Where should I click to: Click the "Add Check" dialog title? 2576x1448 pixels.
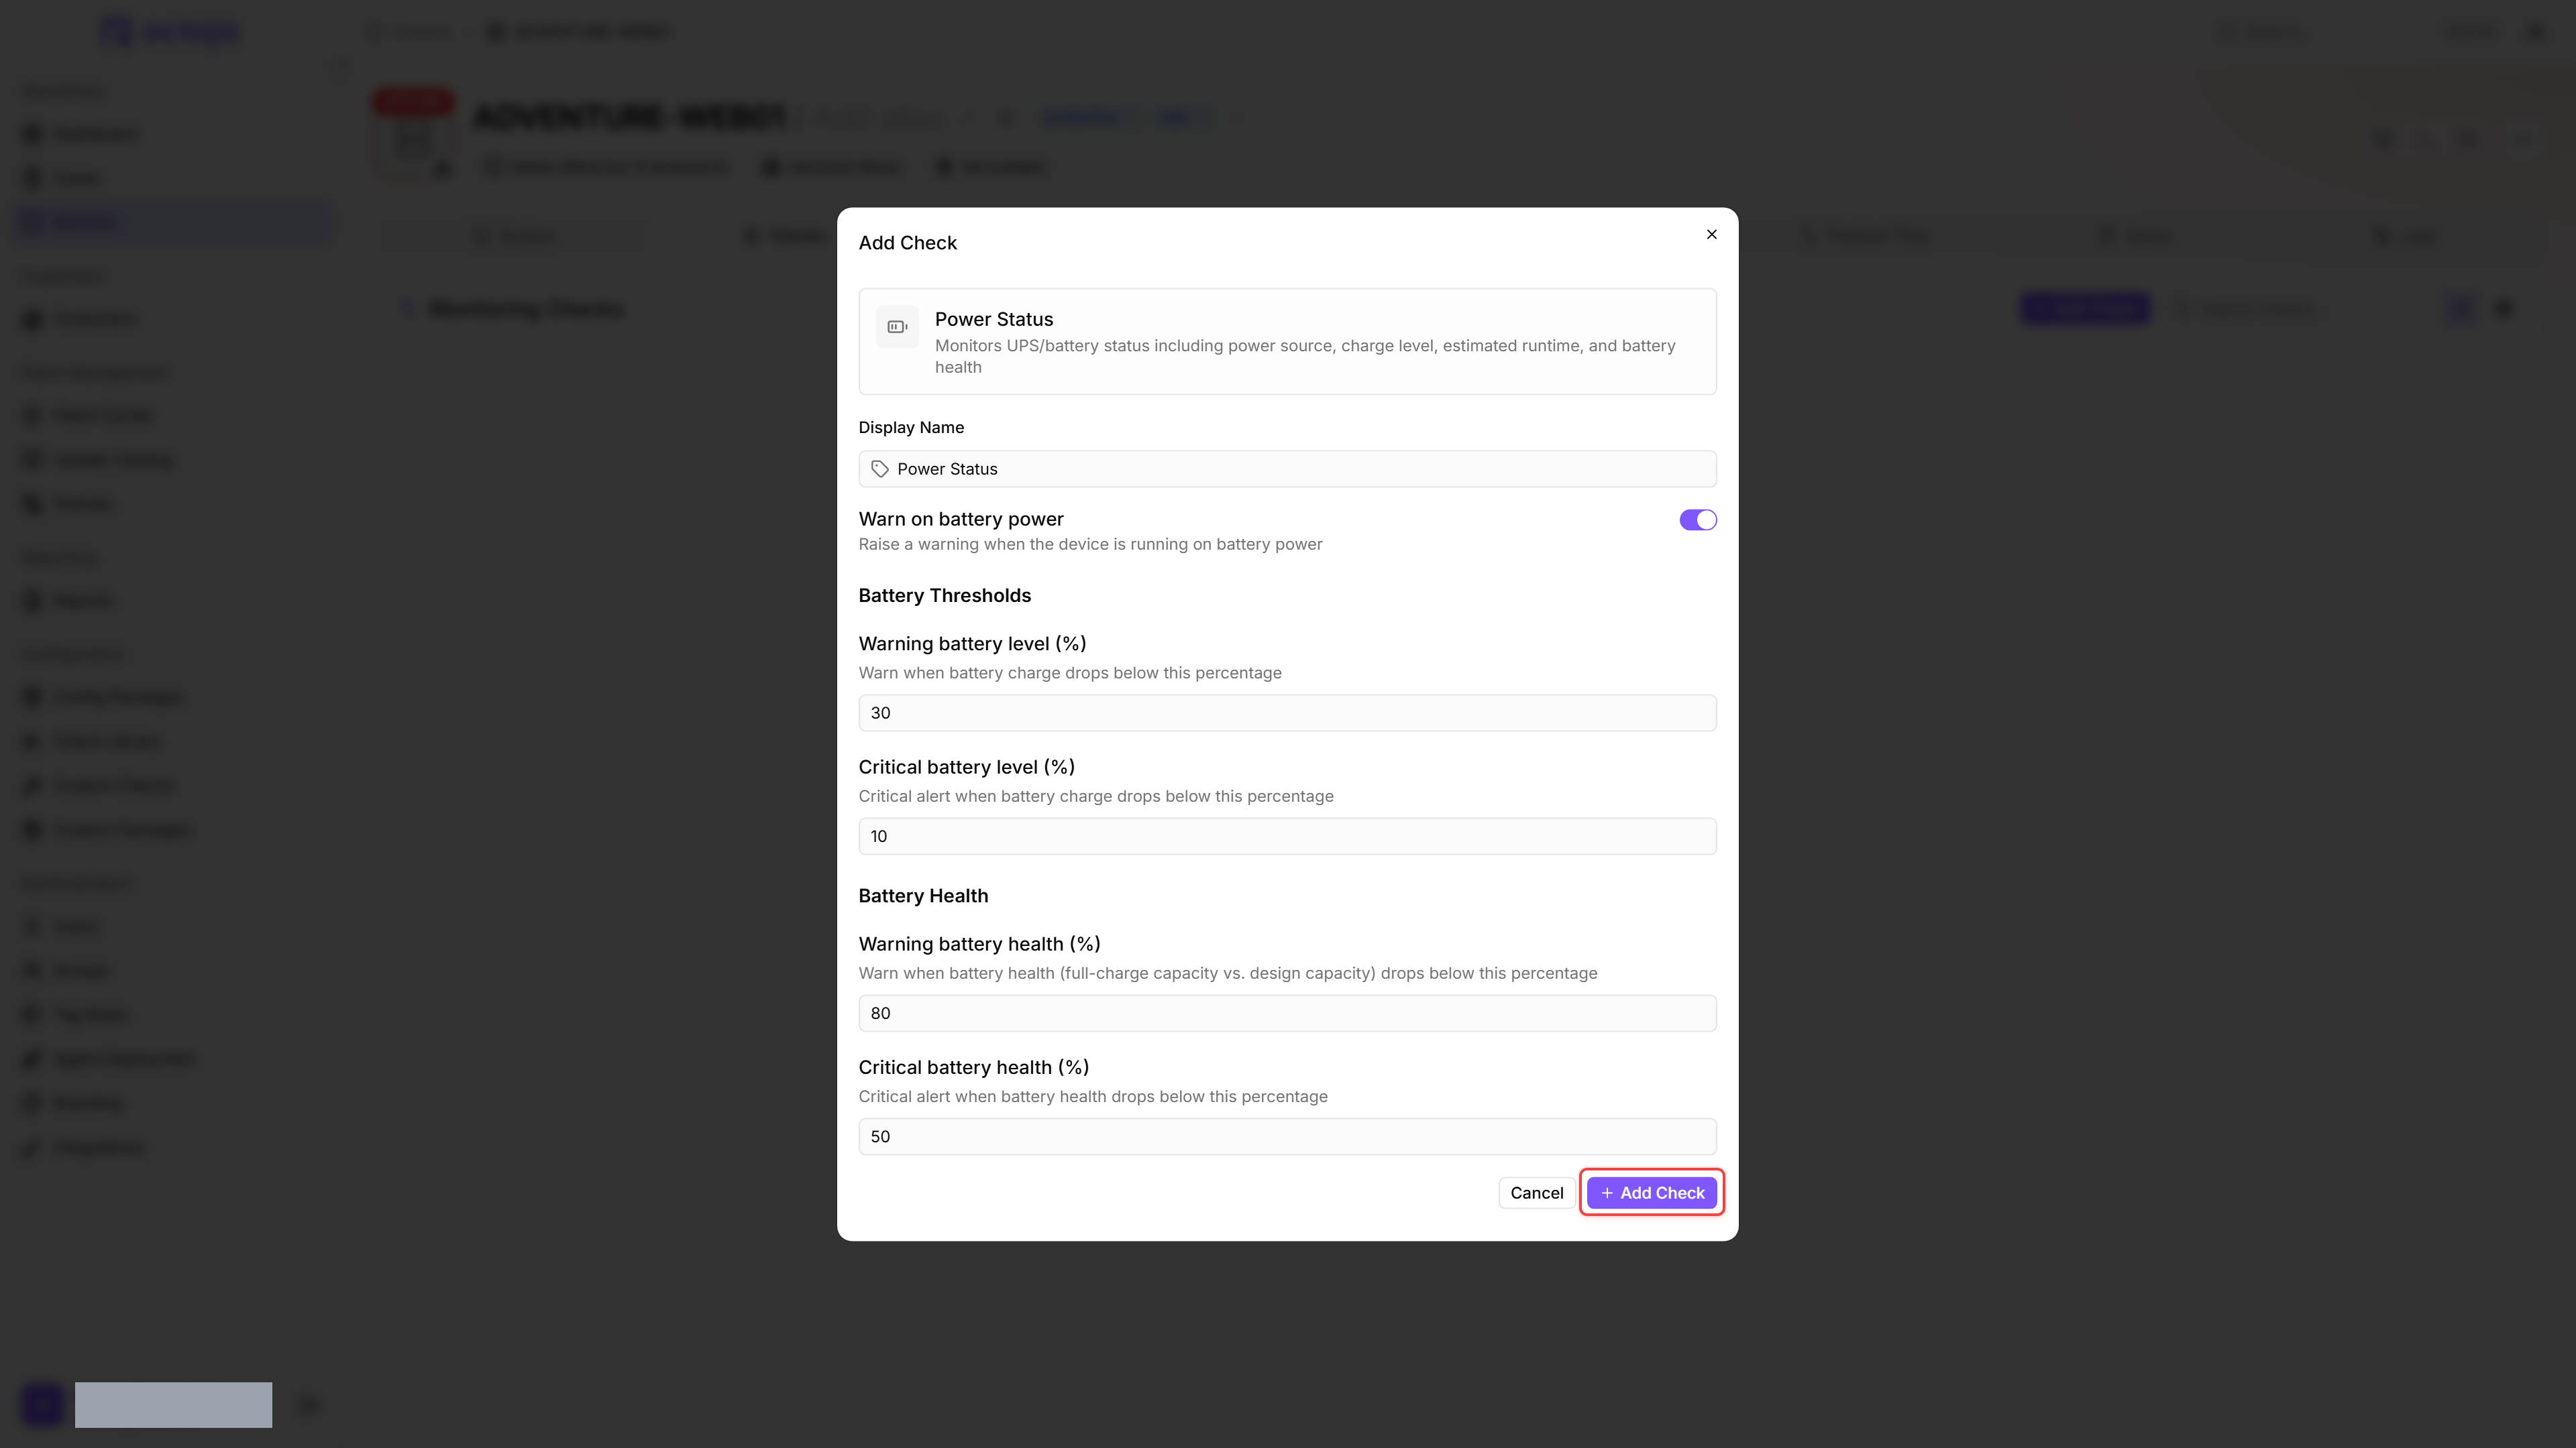[x=907, y=243]
